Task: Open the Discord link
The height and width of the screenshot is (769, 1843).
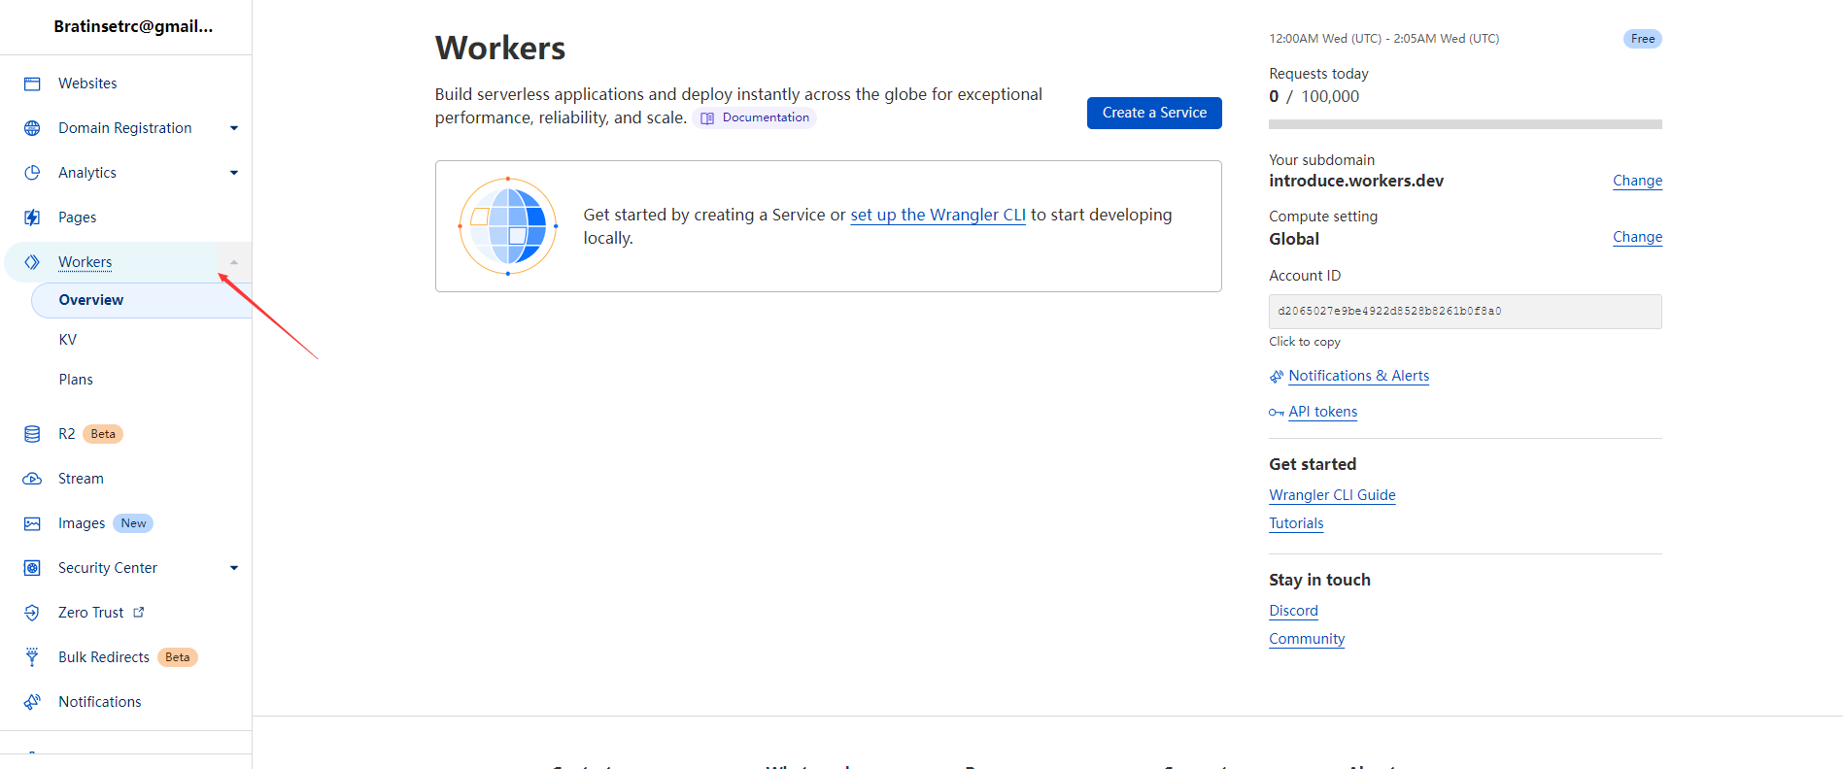Action: (x=1293, y=611)
